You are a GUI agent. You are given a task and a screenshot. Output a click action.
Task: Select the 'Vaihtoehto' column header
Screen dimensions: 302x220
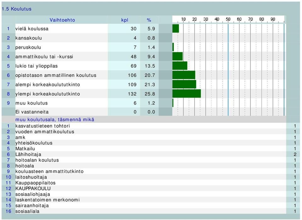click(x=62, y=20)
